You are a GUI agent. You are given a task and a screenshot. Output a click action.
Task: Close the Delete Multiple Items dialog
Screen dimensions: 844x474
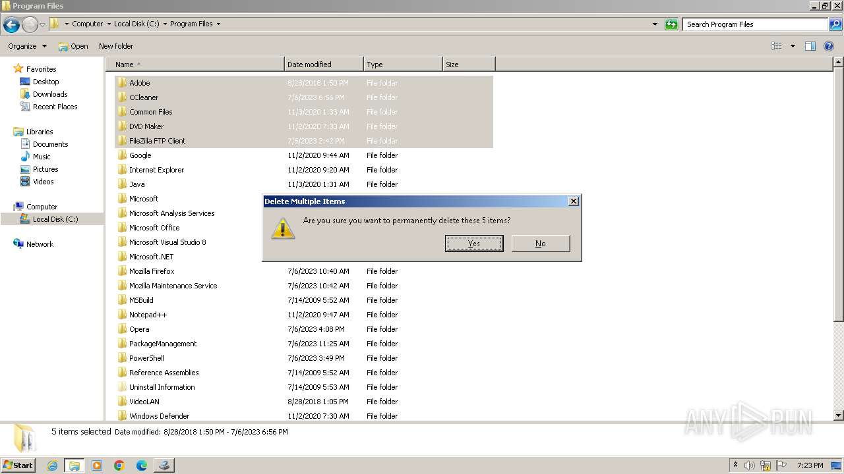coord(574,201)
